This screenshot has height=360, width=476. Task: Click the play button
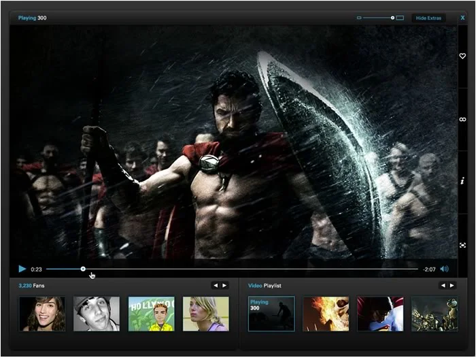(22, 269)
